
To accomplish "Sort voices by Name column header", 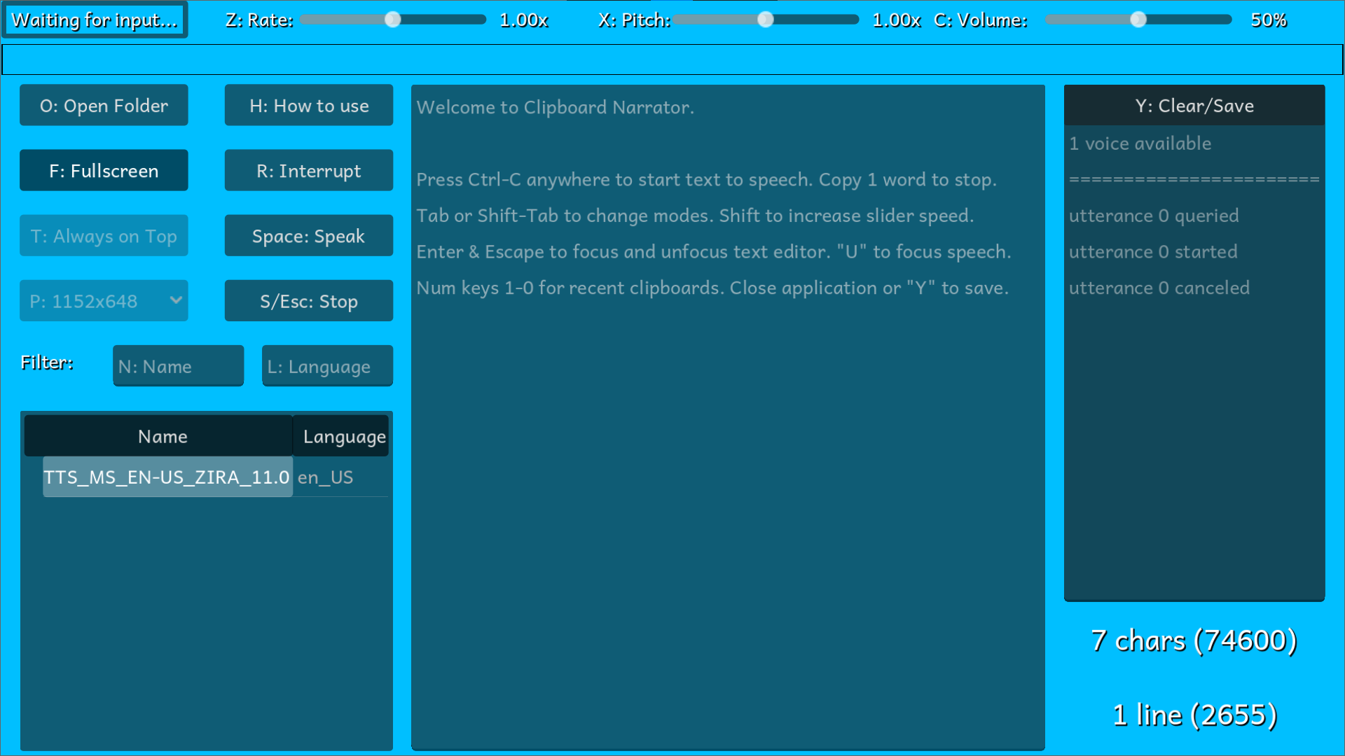I will [161, 436].
